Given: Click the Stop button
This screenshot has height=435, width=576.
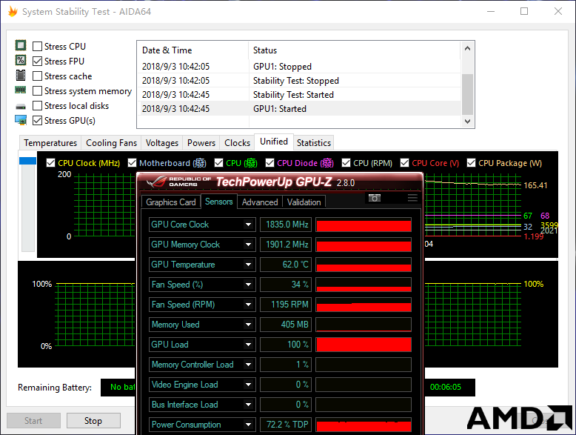Looking at the screenshot, I should pos(93,421).
